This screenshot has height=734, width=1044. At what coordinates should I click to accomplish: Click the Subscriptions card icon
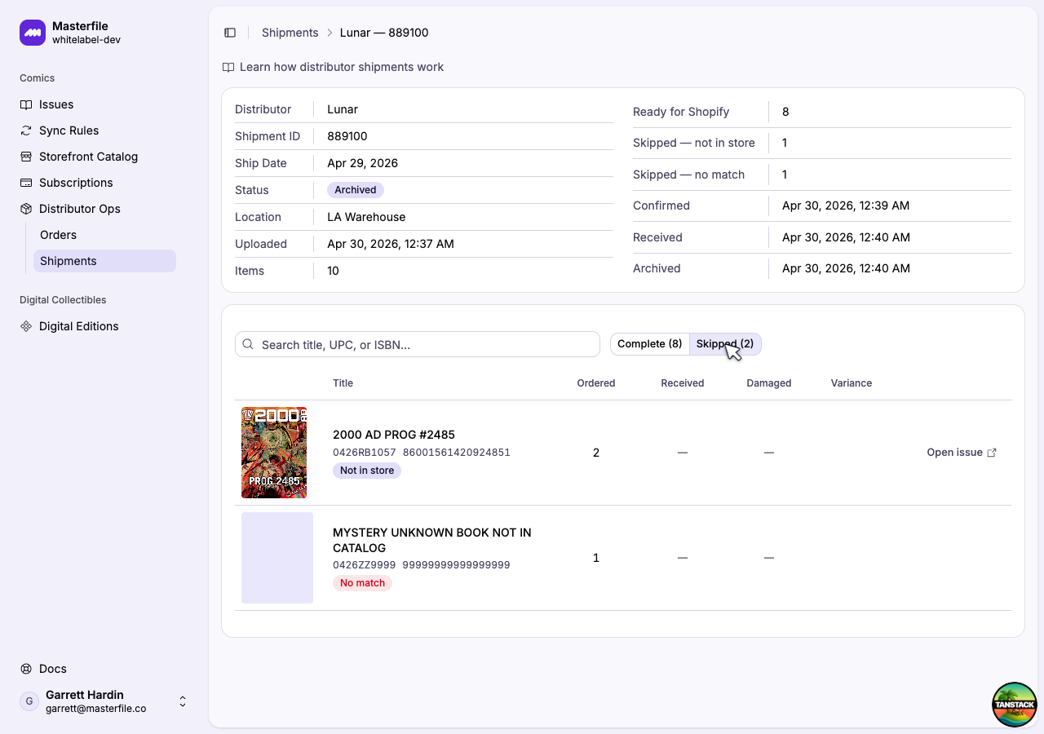point(26,183)
